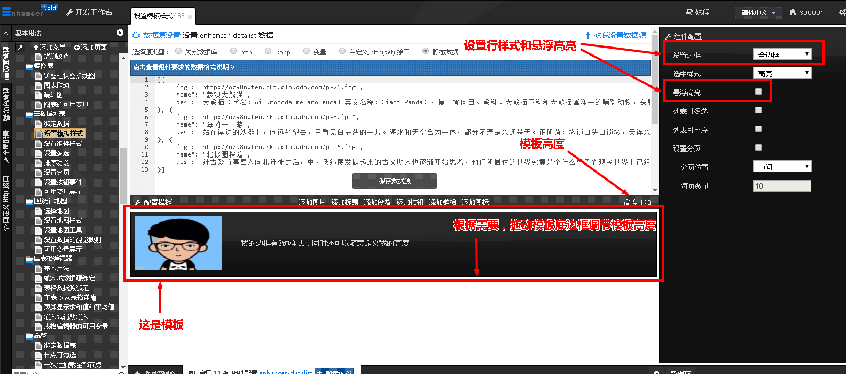Click the 每页数量 input field
Viewport: 846px width, 374px height.
pos(781,186)
